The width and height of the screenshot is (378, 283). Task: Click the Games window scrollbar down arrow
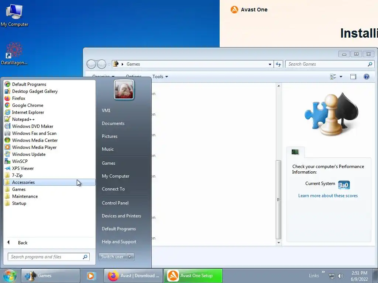(x=279, y=243)
